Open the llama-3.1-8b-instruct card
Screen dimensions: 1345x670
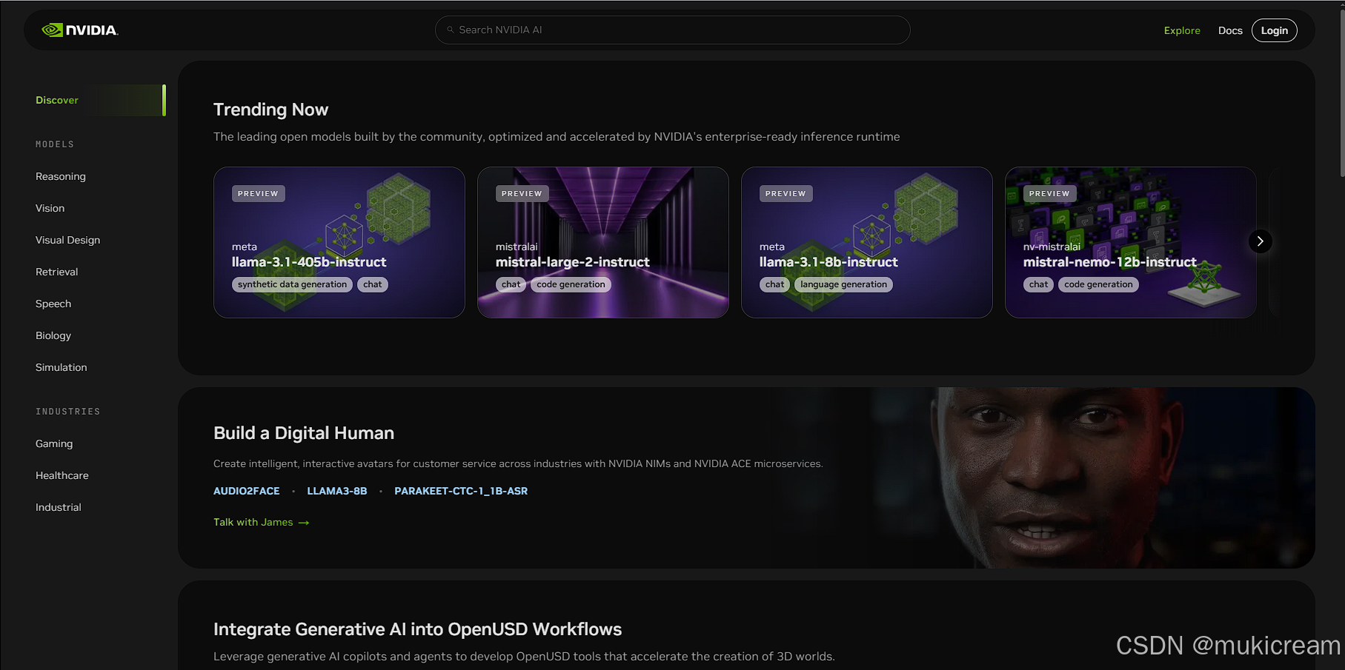867,242
